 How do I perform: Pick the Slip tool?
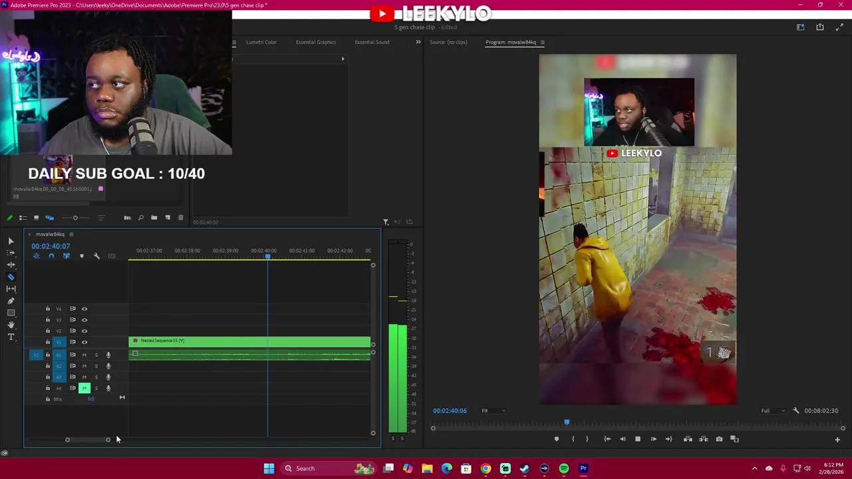point(11,289)
